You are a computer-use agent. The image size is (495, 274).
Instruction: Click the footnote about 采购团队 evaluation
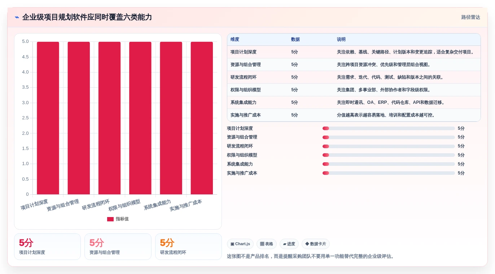click(311, 256)
